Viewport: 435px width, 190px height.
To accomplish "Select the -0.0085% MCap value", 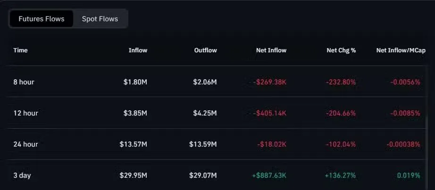I will [x=405, y=113].
